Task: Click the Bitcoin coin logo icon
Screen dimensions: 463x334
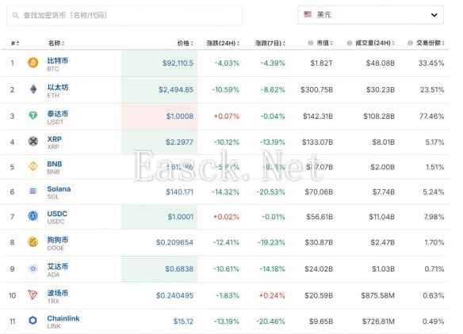Action: [x=33, y=63]
